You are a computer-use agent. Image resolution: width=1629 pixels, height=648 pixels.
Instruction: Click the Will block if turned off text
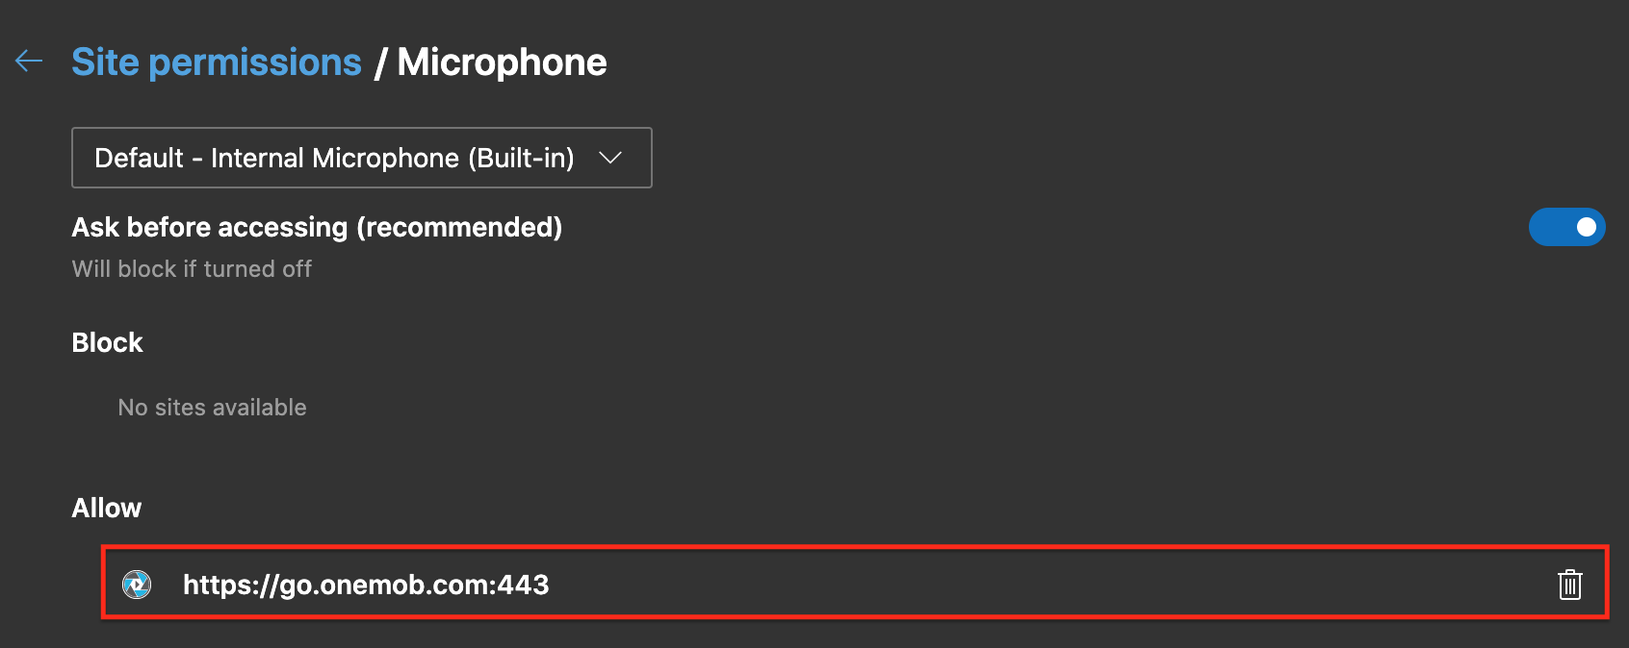[192, 269]
